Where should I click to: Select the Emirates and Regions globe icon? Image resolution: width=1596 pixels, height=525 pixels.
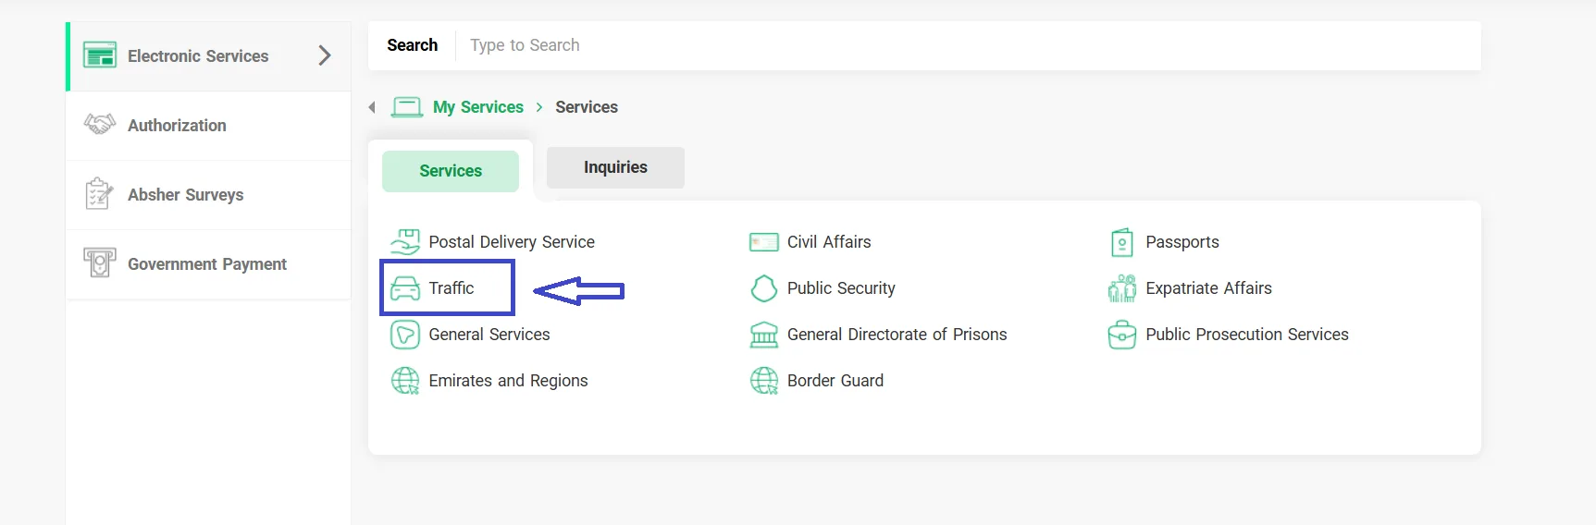[x=405, y=381]
